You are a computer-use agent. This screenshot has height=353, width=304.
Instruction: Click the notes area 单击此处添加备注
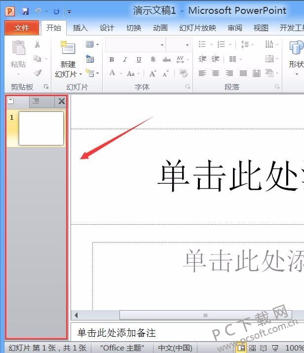pos(116,332)
